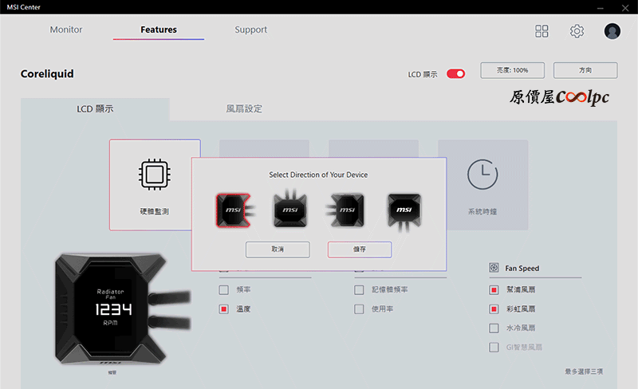The width and height of the screenshot is (638, 389).
Task: Check the 記憶體頻率 memory frequency checkbox
Action: coord(359,289)
